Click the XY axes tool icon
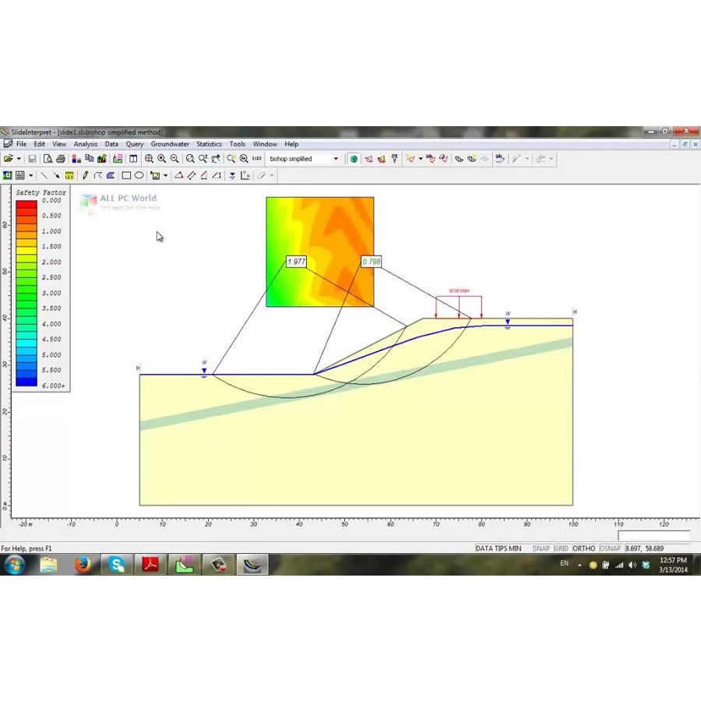Image resolution: width=701 pixels, height=701 pixels. coord(245,175)
